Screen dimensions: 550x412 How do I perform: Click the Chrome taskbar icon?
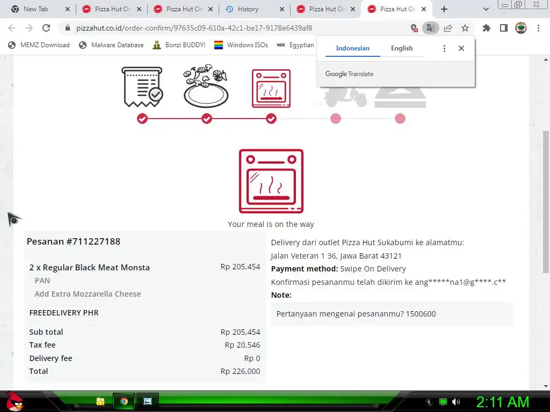pyautogui.click(x=124, y=401)
